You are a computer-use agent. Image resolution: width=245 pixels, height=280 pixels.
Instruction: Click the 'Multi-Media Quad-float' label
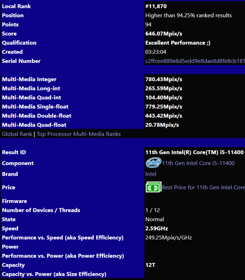(34, 125)
